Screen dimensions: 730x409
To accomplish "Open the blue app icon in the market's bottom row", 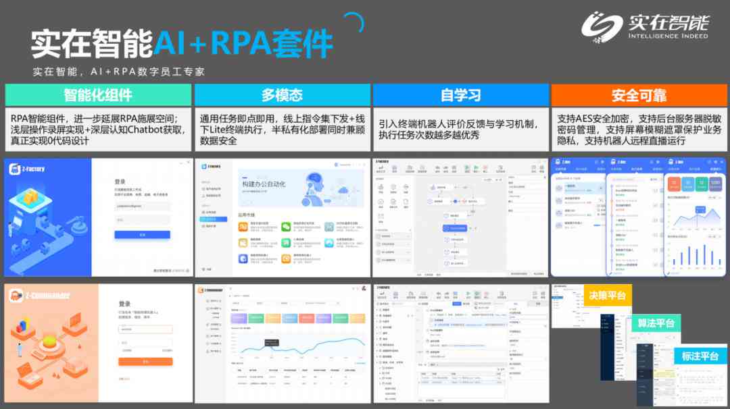I will tap(243, 258).
